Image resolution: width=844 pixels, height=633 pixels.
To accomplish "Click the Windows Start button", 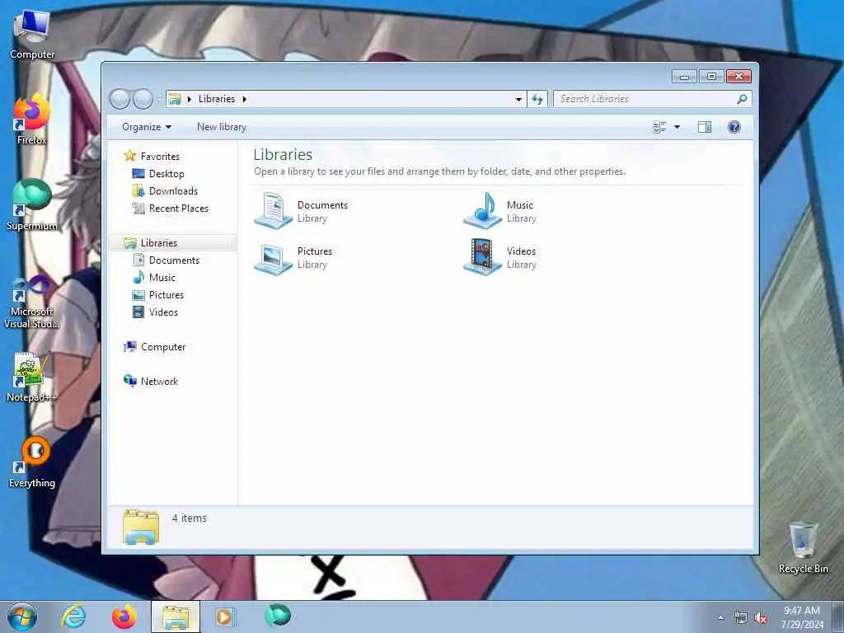I will pyautogui.click(x=22, y=617).
